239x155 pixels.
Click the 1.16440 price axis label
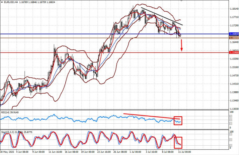pos(234,42)
